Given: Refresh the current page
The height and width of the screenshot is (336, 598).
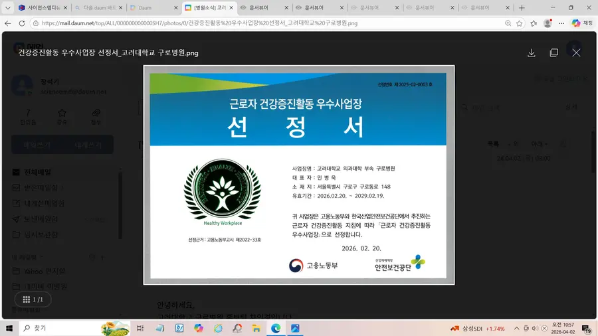Looking at the screenshot, I should (22, 23).
